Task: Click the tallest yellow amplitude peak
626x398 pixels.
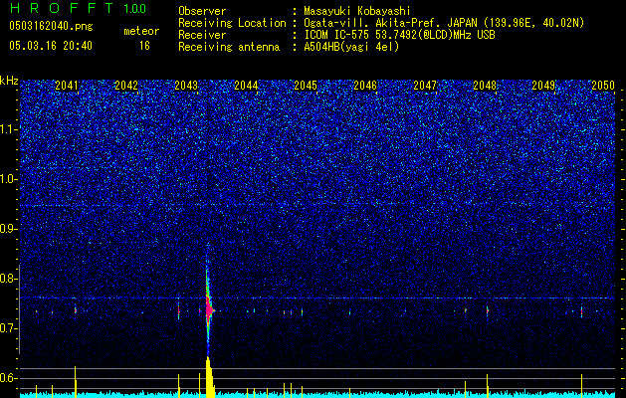Action: 209,377
